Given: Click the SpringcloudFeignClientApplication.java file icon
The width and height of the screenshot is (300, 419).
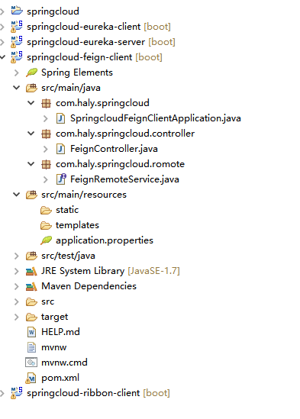Looking at the screenshot, I should (x=61, y=118).
